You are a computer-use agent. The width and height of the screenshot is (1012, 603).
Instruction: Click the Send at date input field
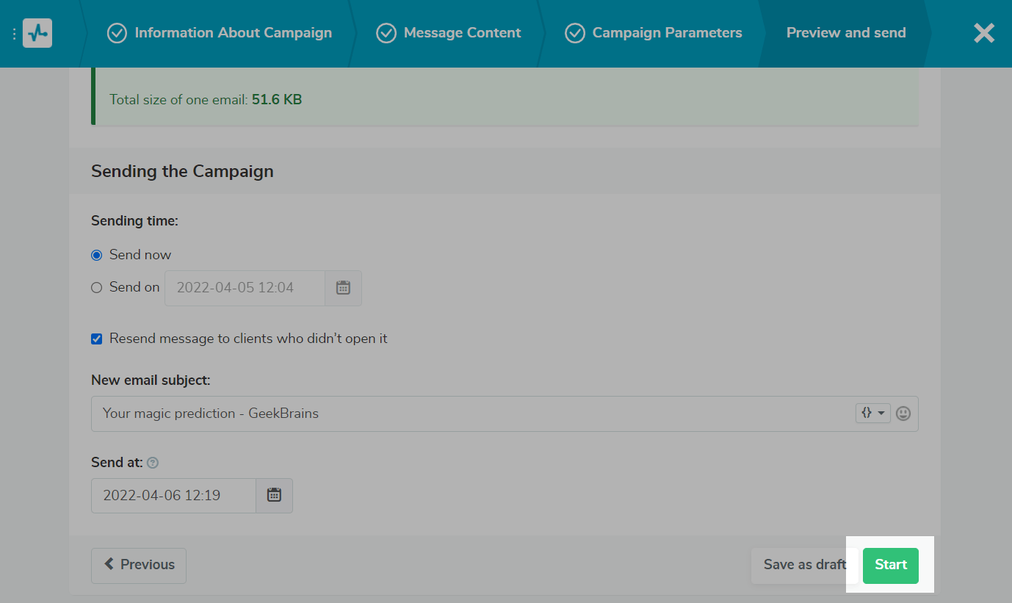tap(173, 496)
